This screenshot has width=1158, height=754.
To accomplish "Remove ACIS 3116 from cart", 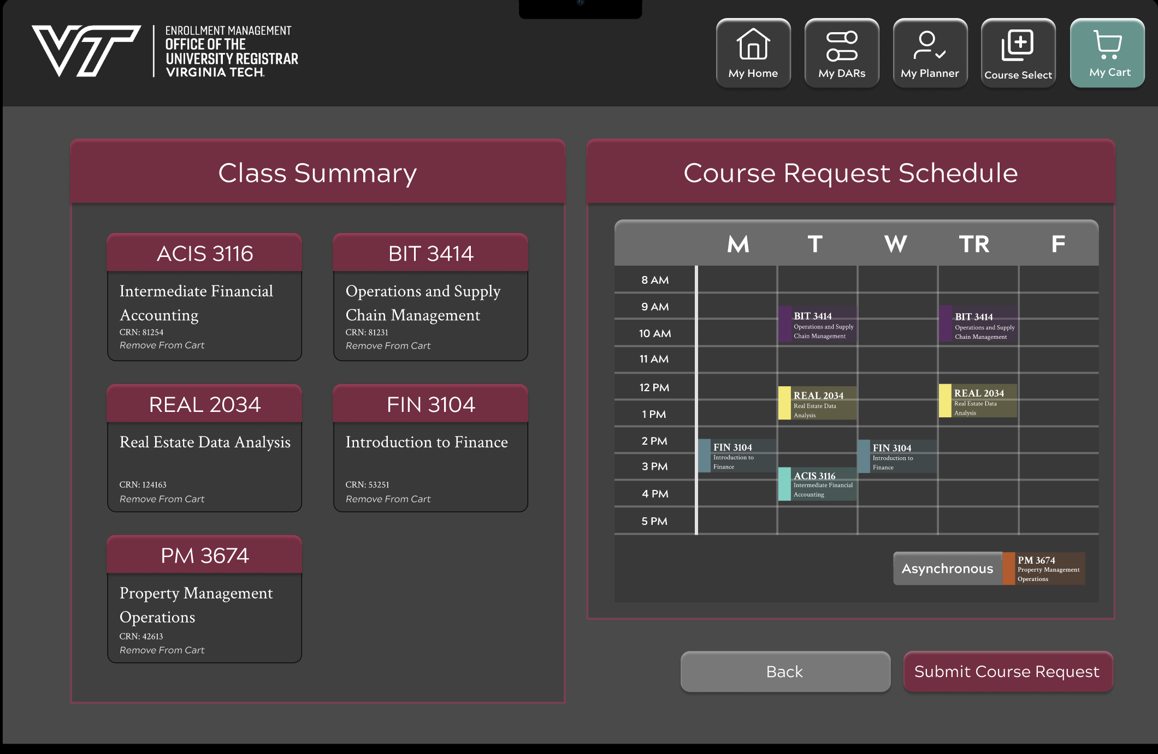I will pos(162,345).
